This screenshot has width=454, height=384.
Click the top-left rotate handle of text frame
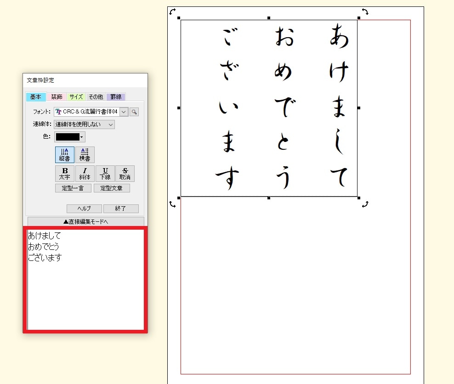pos(173,11)
